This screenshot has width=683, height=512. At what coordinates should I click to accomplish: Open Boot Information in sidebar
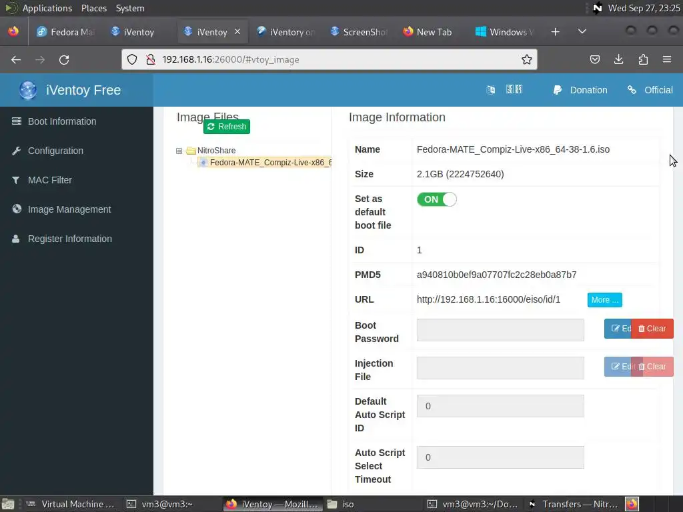coord(62,121)
